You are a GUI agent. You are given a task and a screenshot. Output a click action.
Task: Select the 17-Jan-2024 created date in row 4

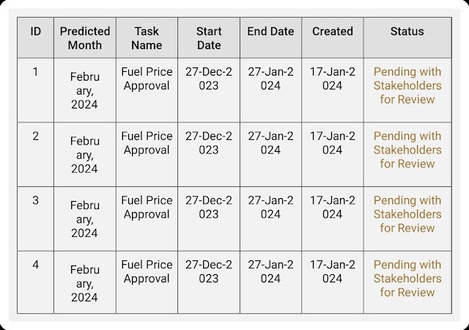point(333,272)
